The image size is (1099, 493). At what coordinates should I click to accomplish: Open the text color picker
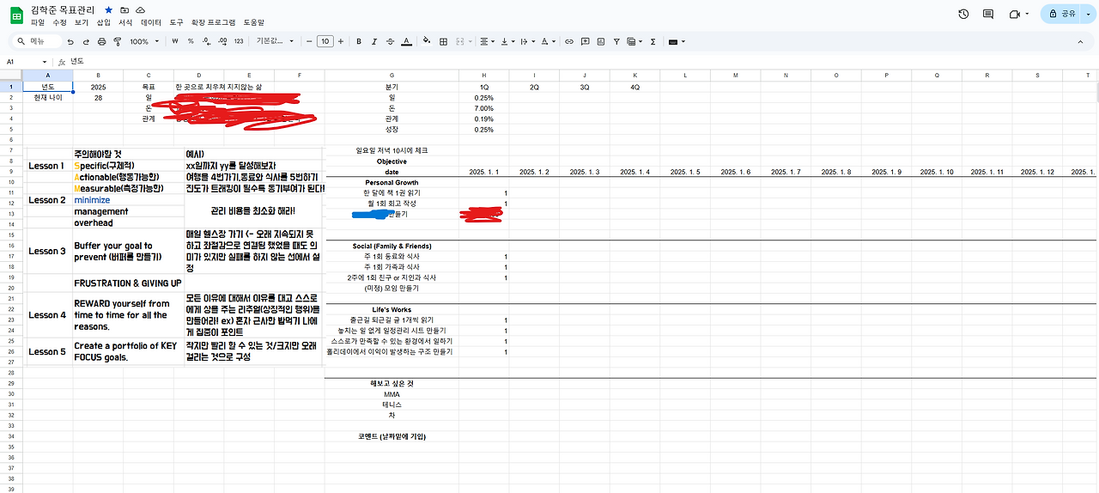406,41
